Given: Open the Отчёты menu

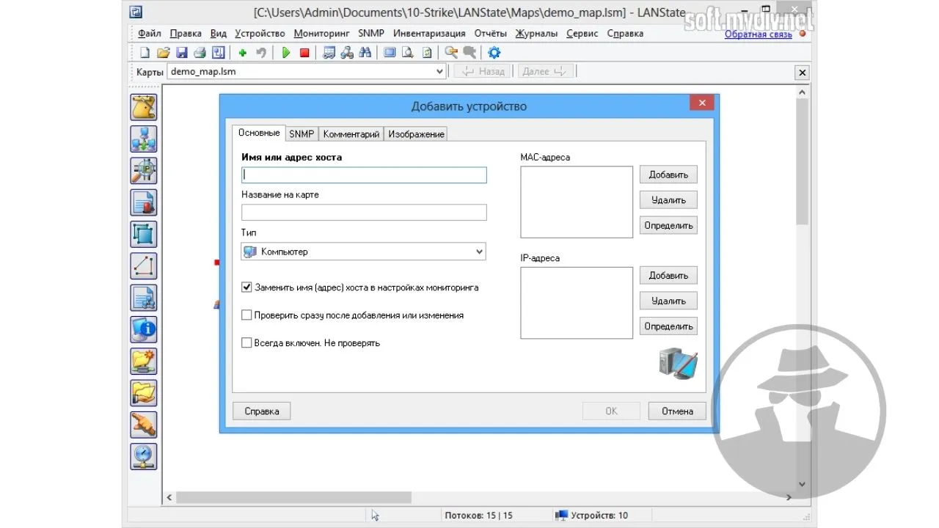Looking at the screenshot, I should pyautogui.click(x=490, y=33).
